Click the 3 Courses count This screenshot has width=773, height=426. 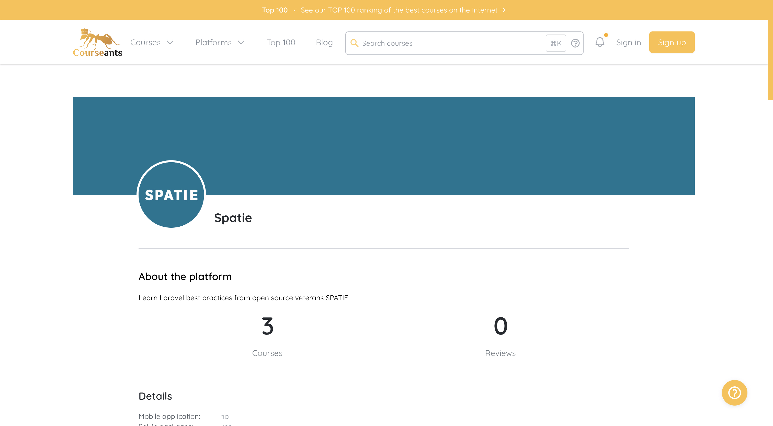pyautogui.click(x=267, y=326)
